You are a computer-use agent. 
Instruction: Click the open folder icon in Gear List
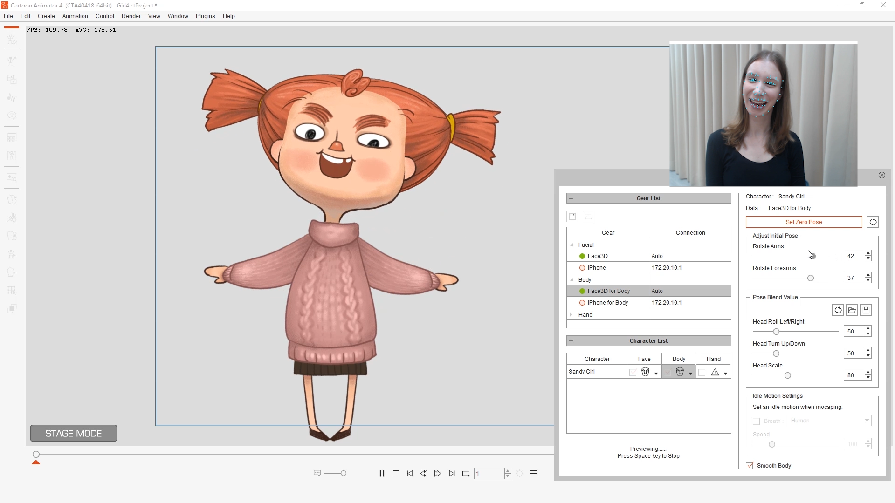point(588,217)
